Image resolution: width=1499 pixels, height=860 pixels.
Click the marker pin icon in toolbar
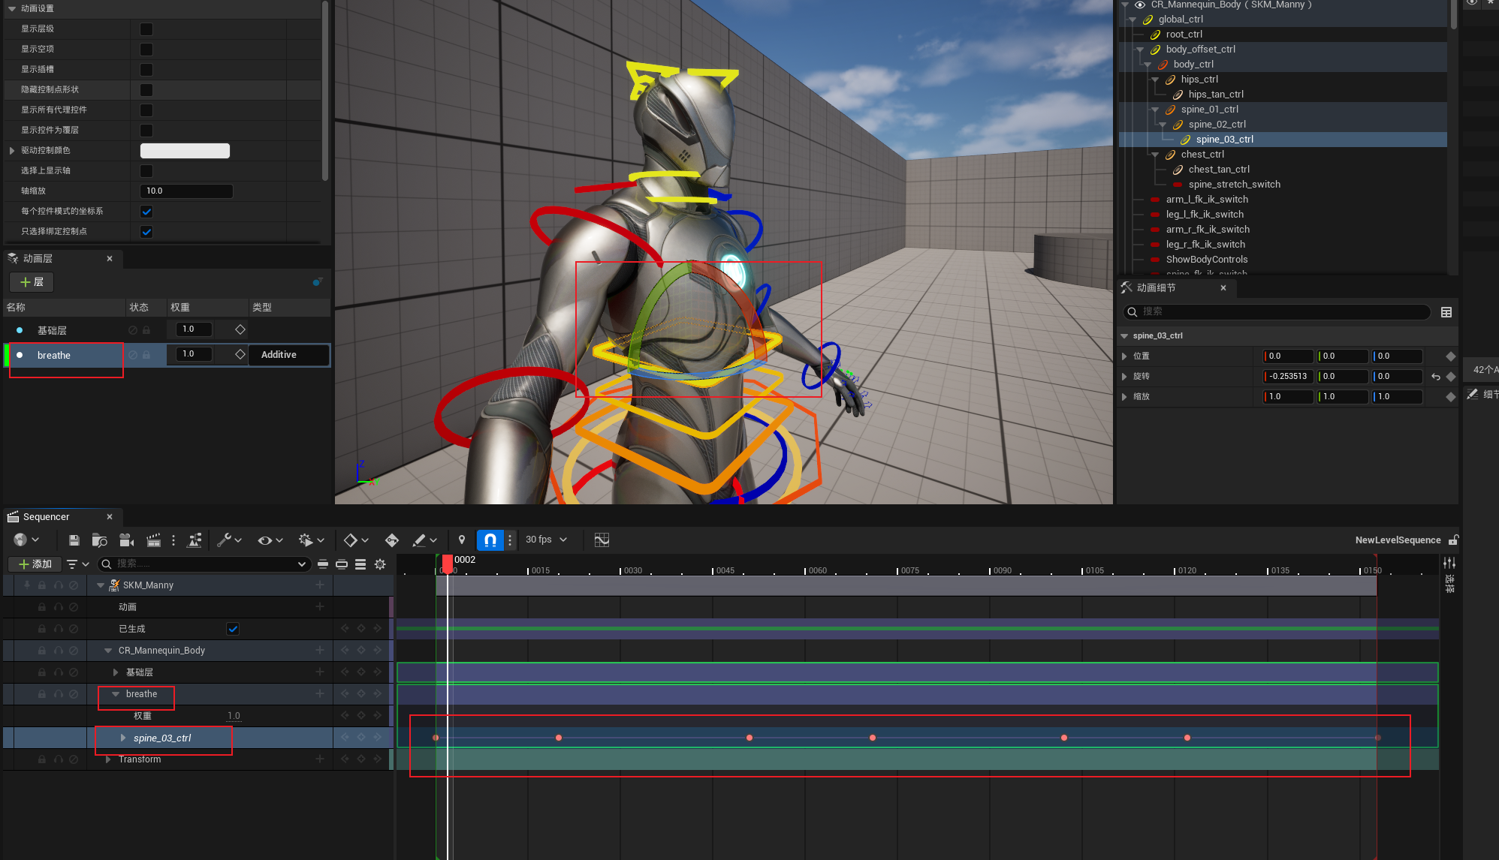pos(462,540)
